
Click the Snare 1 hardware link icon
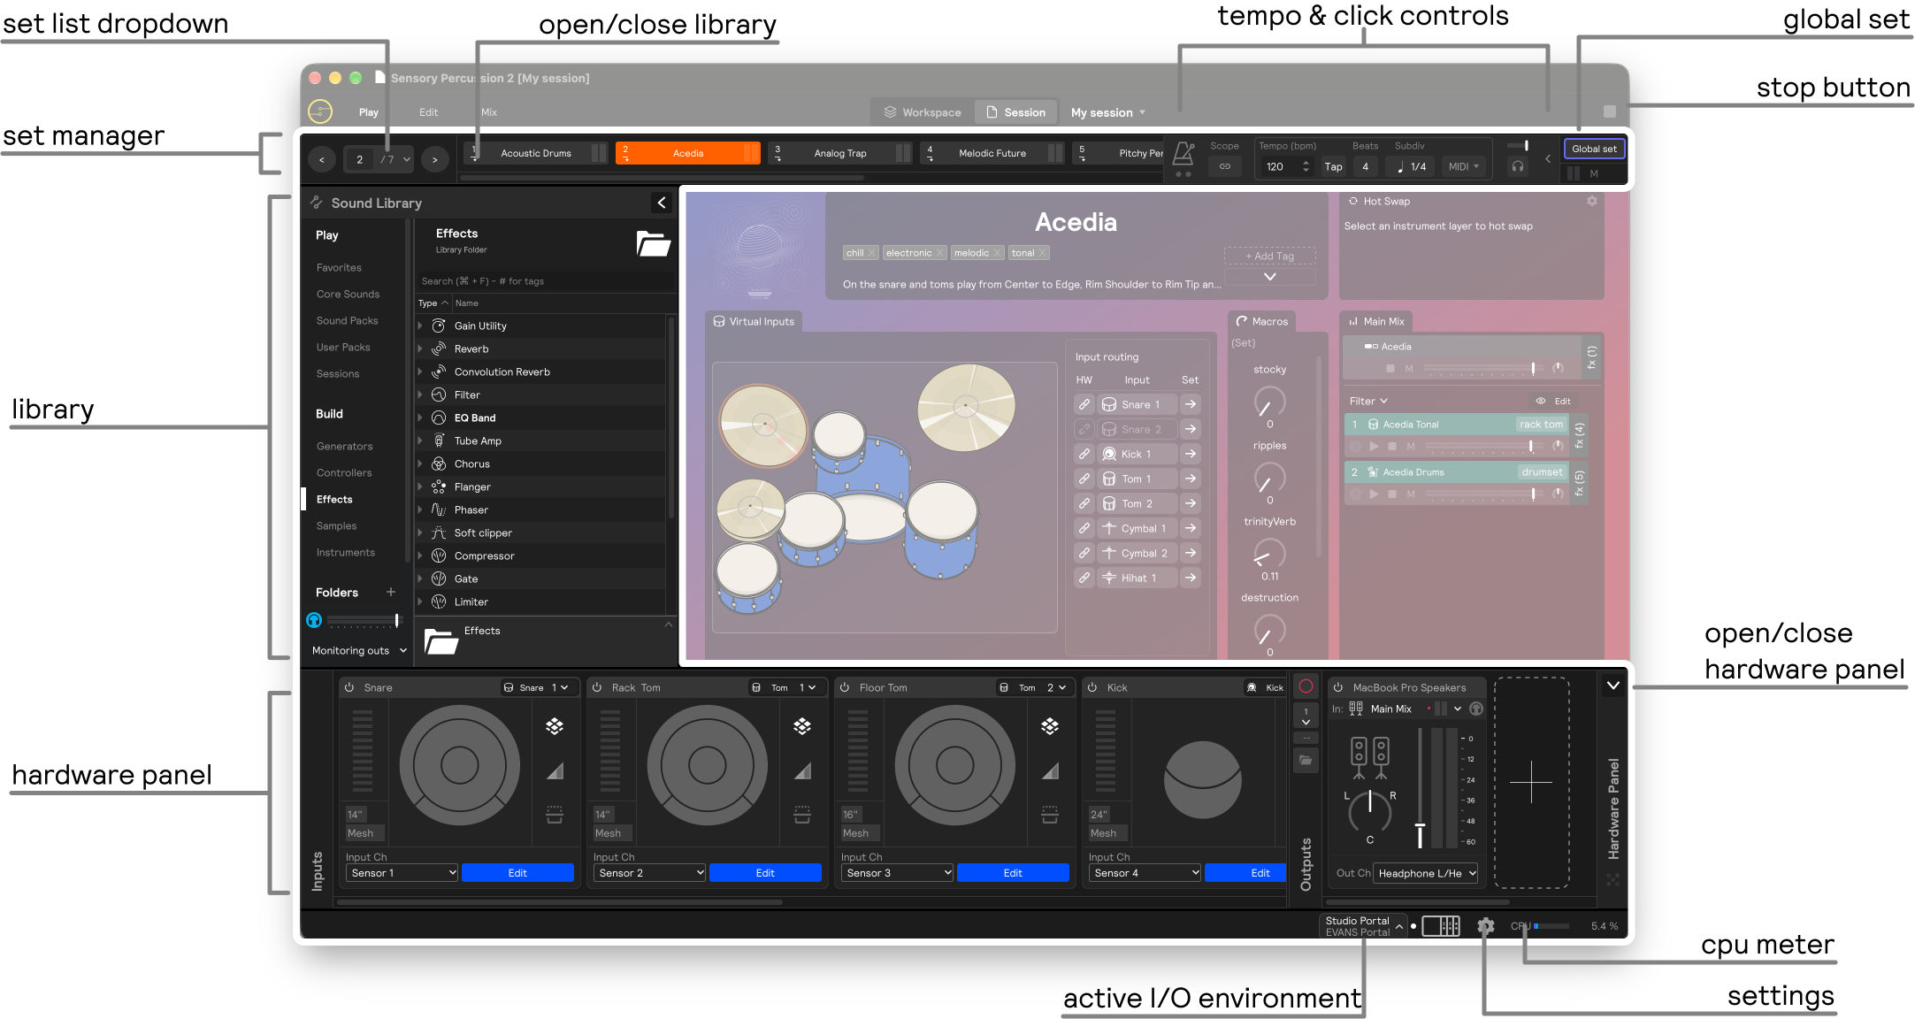[1084, 404]
